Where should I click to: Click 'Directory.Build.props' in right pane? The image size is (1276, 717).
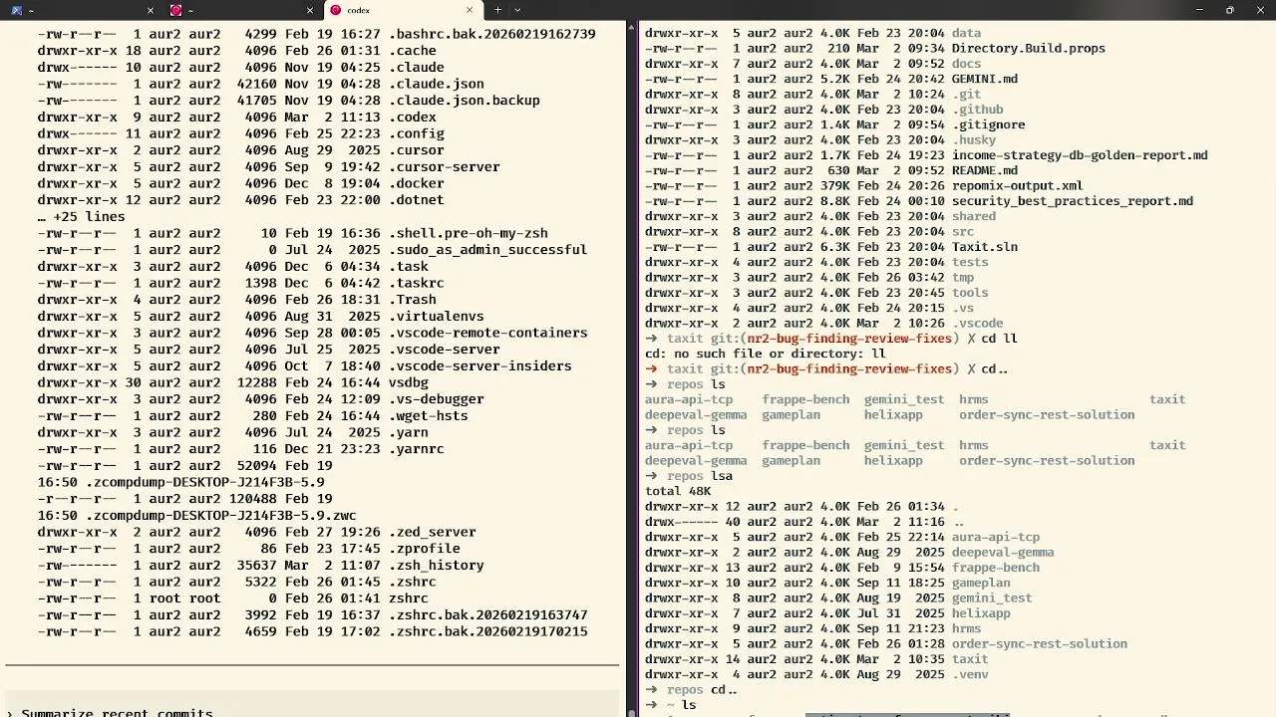pos(1029,48)
